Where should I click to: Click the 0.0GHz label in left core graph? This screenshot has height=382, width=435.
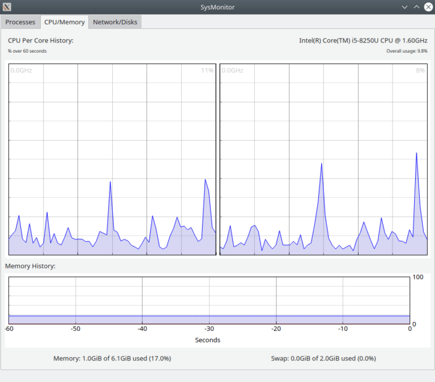[x=21, y=70]
